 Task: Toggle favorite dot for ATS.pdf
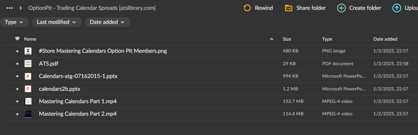point(17,64)
